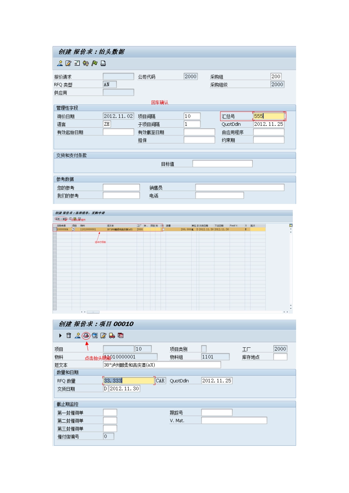
Task: Click the 子项目间隔 field showing 1
Action: (192, 124)
